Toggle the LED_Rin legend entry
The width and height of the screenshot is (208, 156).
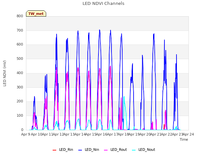coord(63,150)
